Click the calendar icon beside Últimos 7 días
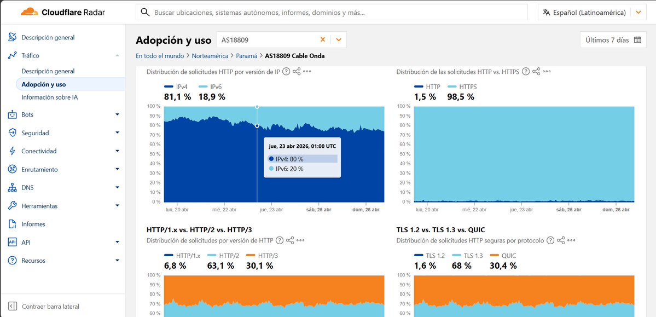This screenshot has height=317, width=656. (x=637, y=40)
